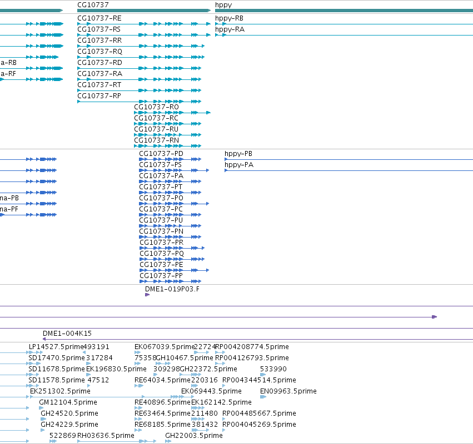
Task: Click the EK196830.5prime EST label
Action: [116, 369]
